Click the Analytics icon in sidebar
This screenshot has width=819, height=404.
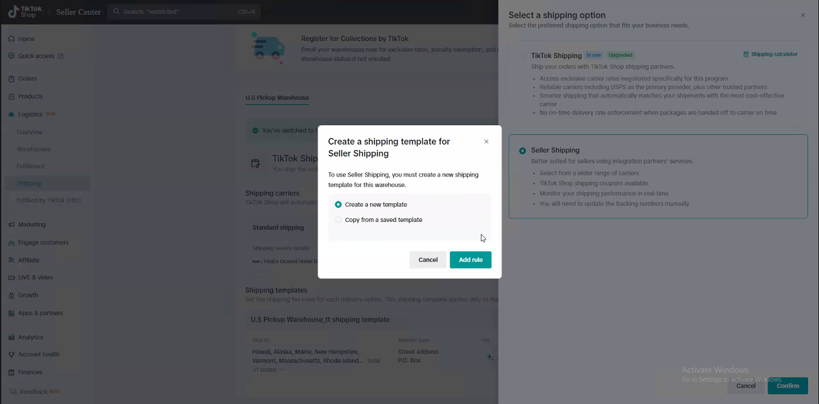pos(11,337)
